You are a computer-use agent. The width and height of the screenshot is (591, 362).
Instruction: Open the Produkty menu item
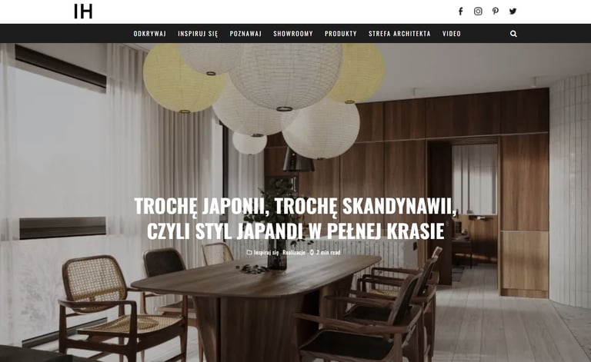(341, 34)
